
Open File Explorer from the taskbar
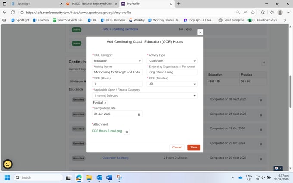(x=89, y=177)
